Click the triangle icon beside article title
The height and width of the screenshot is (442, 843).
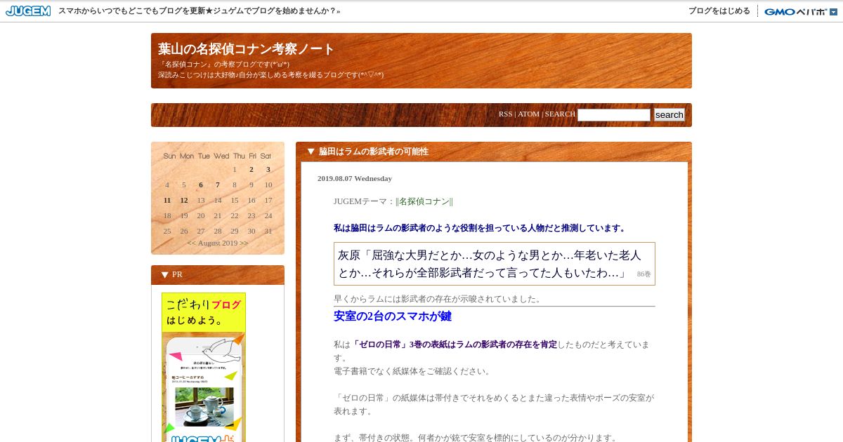[311, 151]
